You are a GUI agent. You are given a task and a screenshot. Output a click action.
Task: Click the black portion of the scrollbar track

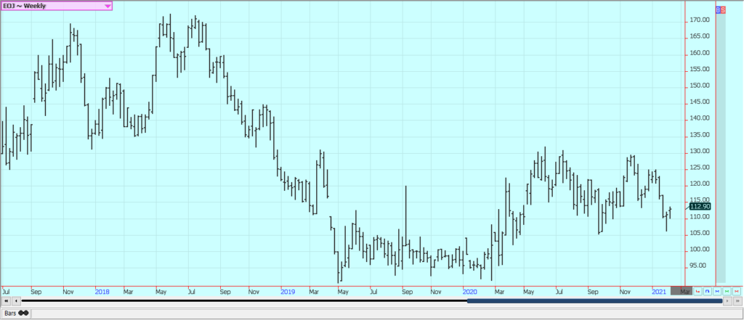(x=244, y=301)
